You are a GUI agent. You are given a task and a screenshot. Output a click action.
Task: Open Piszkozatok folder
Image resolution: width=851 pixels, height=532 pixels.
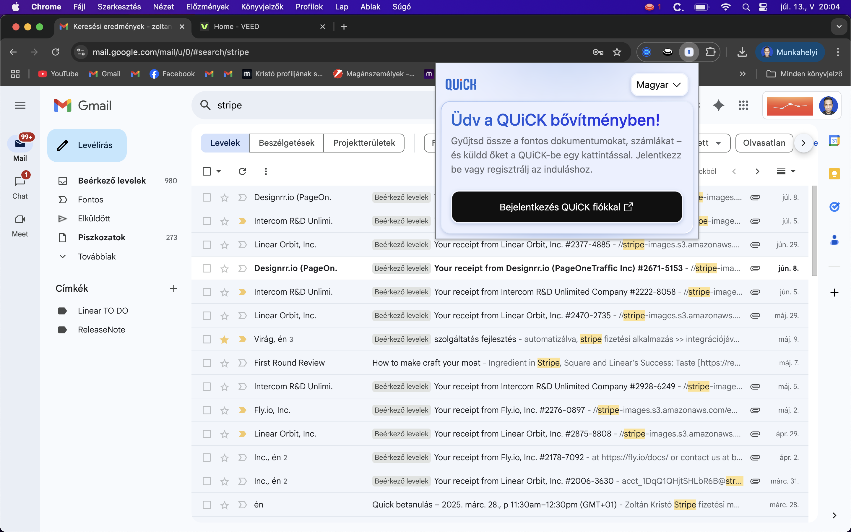(118, 238)
